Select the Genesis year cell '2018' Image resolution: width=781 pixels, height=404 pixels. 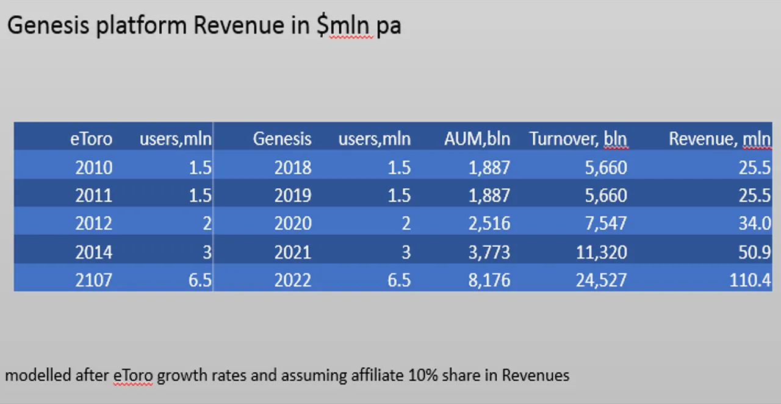(x=293, y=167)
